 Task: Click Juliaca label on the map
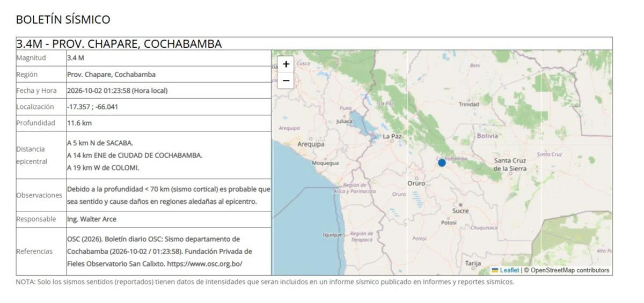click(344, 121)
